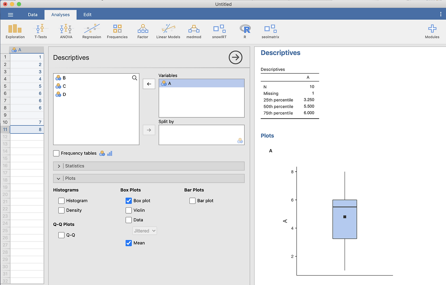Uncheck the Mean checkbox
Screen dimensions: 446x285
[129, 243]
